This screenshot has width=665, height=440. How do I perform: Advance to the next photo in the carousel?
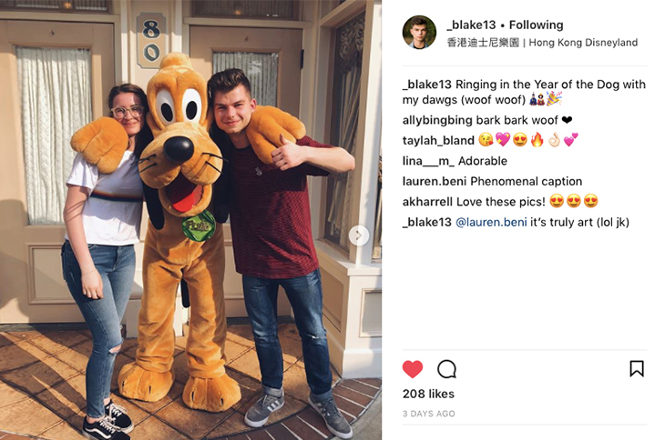pos(359,235)
